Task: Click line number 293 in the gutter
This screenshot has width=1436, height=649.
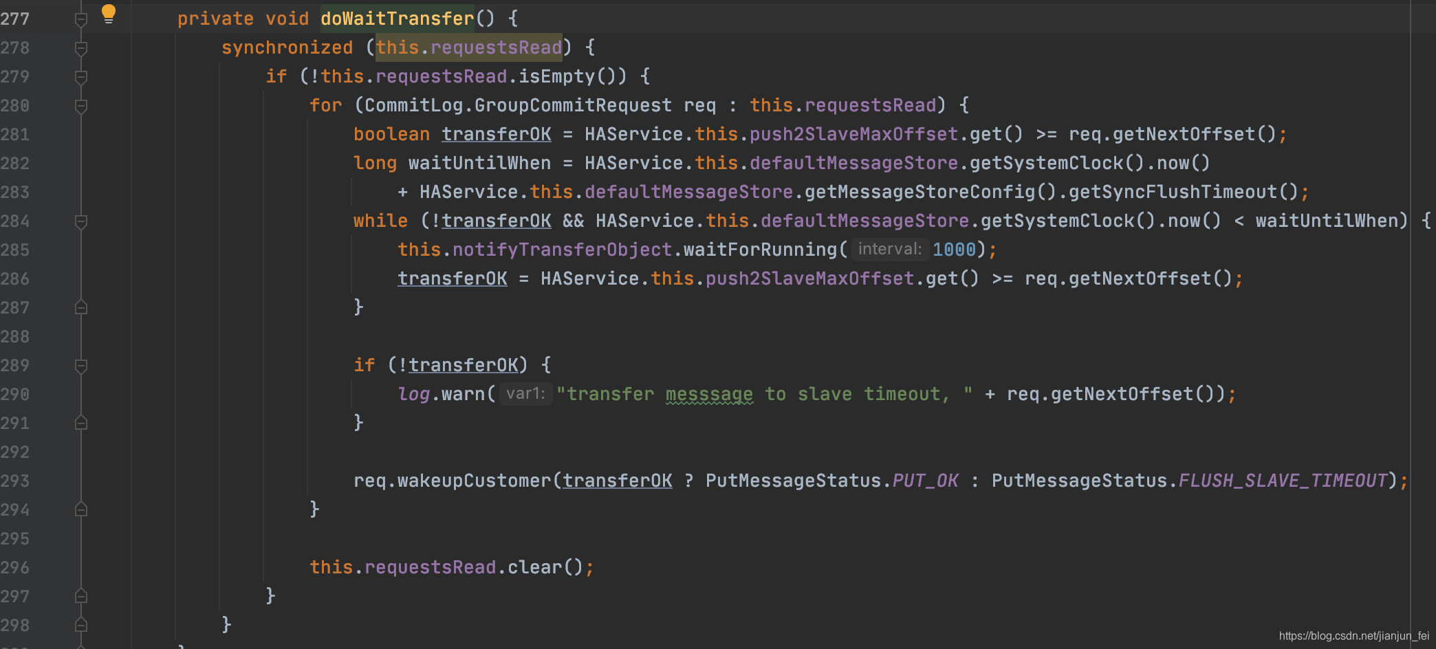Action: [x=15, y=481]
